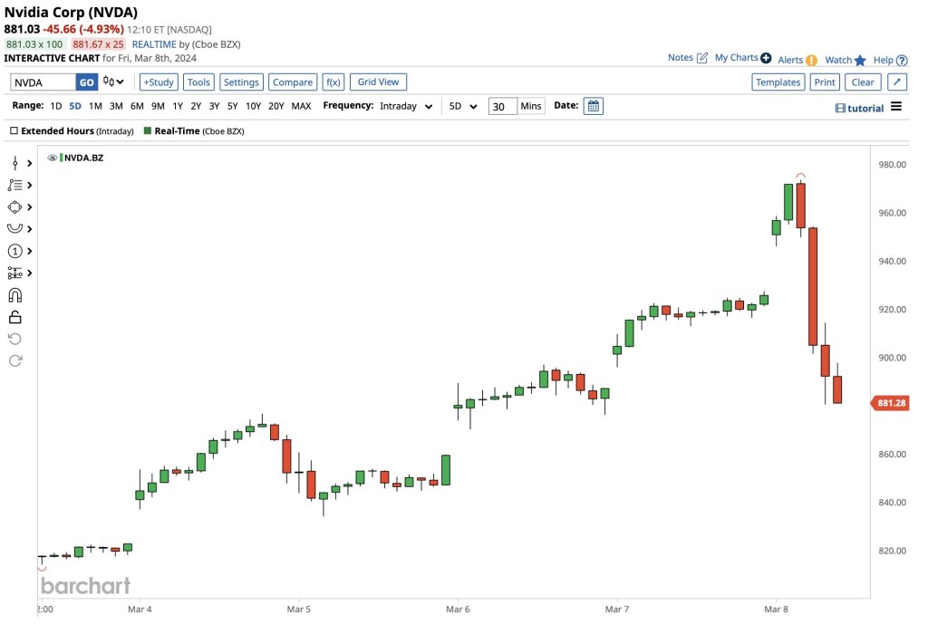
Task: Click the Templates button
Action: coord(778,82)
